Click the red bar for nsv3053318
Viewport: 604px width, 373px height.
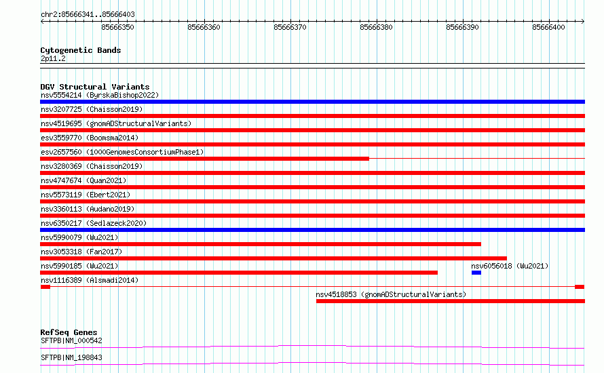click(273, 258)
